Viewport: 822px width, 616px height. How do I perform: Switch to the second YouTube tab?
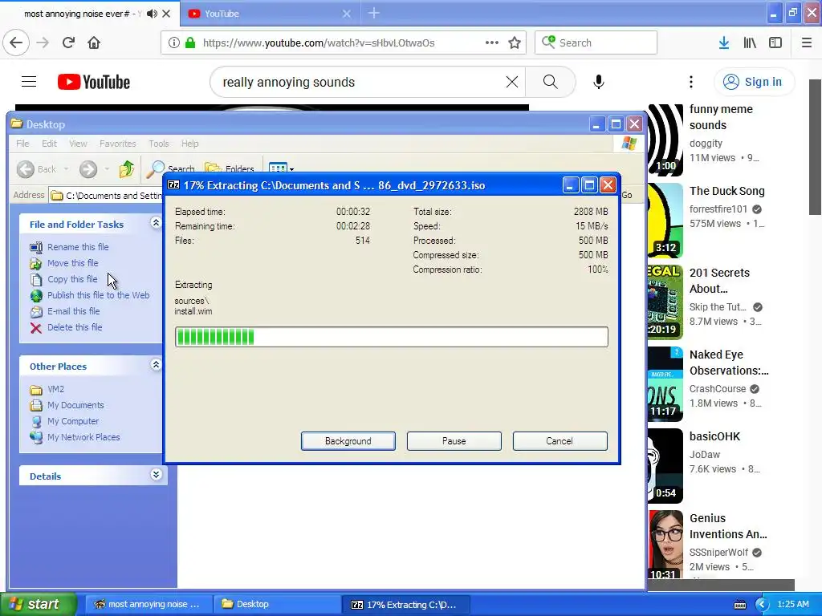270,14
